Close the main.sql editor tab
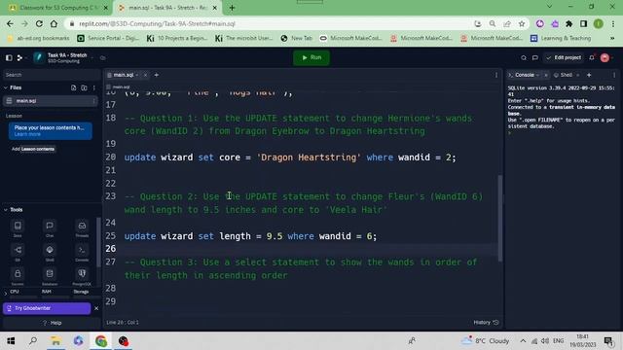 [x=145, y=75]
